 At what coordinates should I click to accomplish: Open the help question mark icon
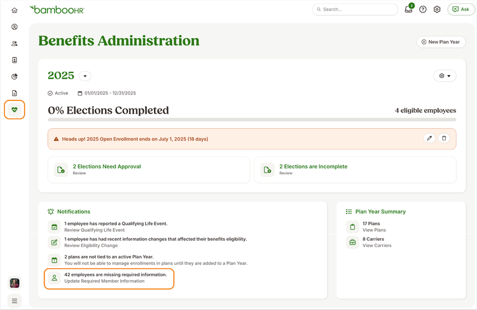point(423,10)
